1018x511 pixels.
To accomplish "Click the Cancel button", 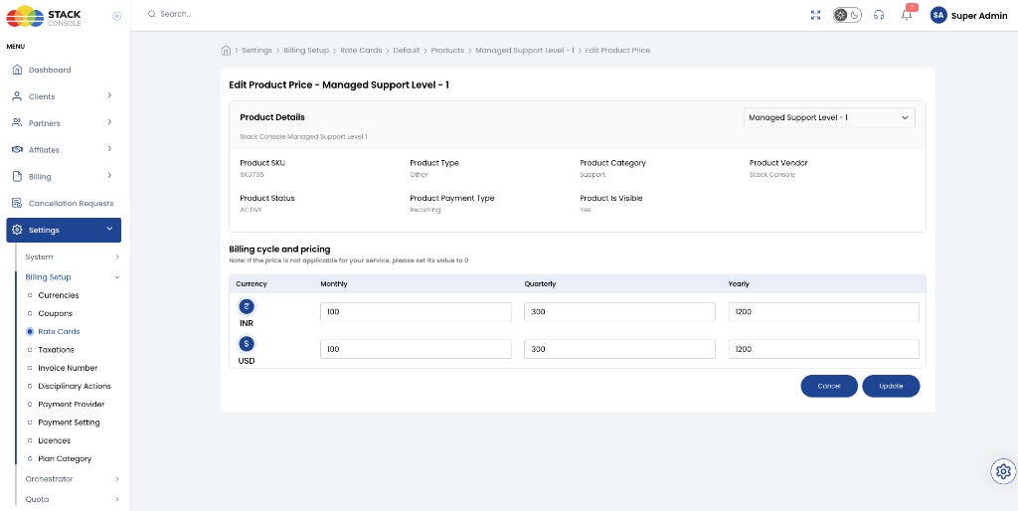I will tap(829, 386).
